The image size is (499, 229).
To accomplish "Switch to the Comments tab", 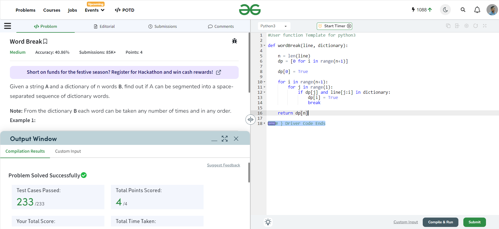I will click(x=221, y=26).
